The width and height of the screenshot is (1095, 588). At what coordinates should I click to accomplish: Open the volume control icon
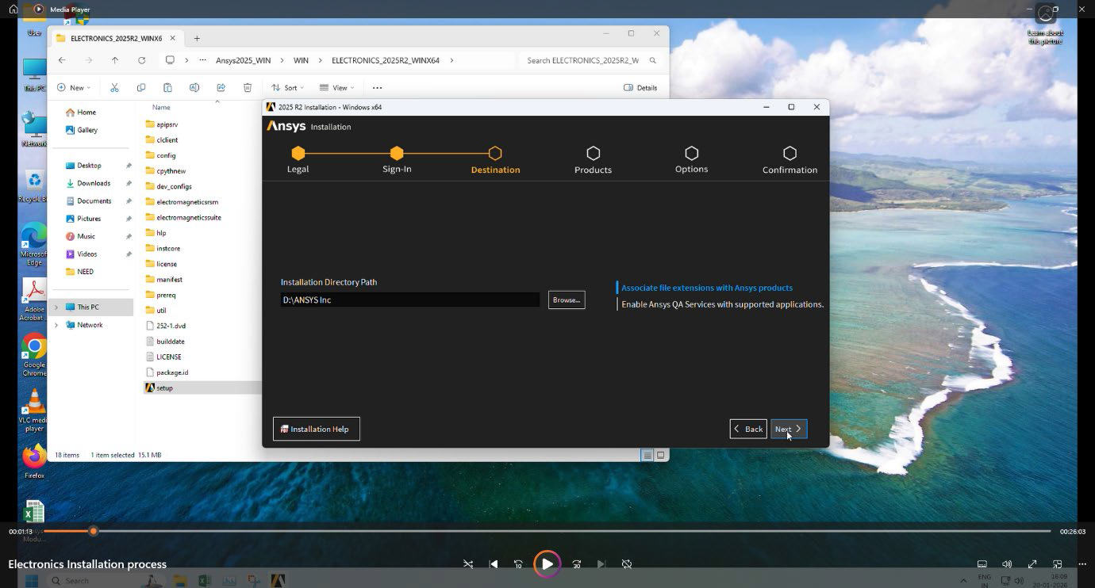click(x=1007, y=564)
